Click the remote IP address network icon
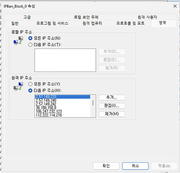 click(x=18, y=86)
